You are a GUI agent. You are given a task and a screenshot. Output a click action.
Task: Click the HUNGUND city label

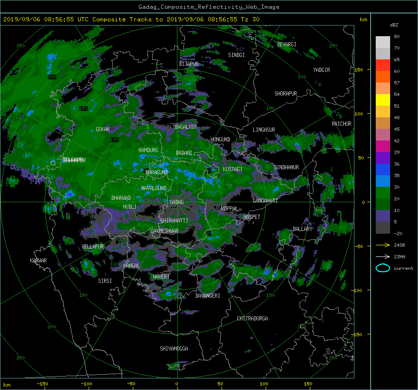tap(220, 140)
